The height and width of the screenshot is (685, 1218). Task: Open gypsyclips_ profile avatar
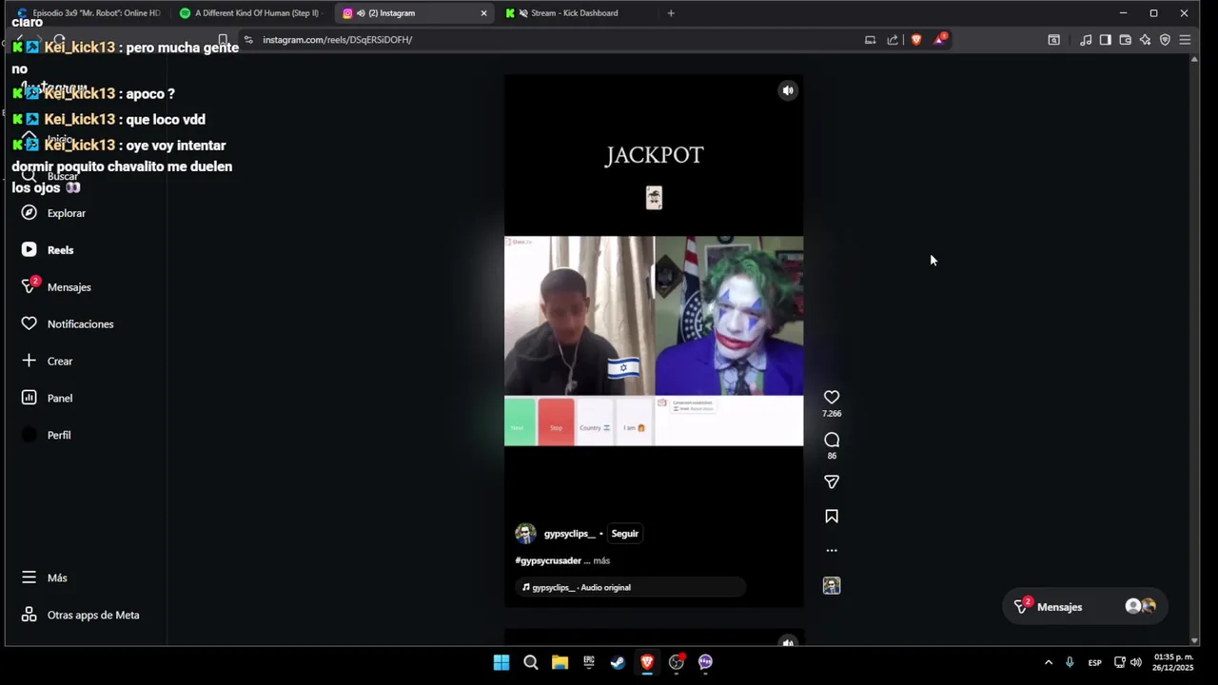525,534
